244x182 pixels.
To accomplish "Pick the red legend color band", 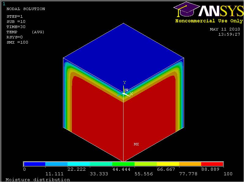I will tap(212, 164).
